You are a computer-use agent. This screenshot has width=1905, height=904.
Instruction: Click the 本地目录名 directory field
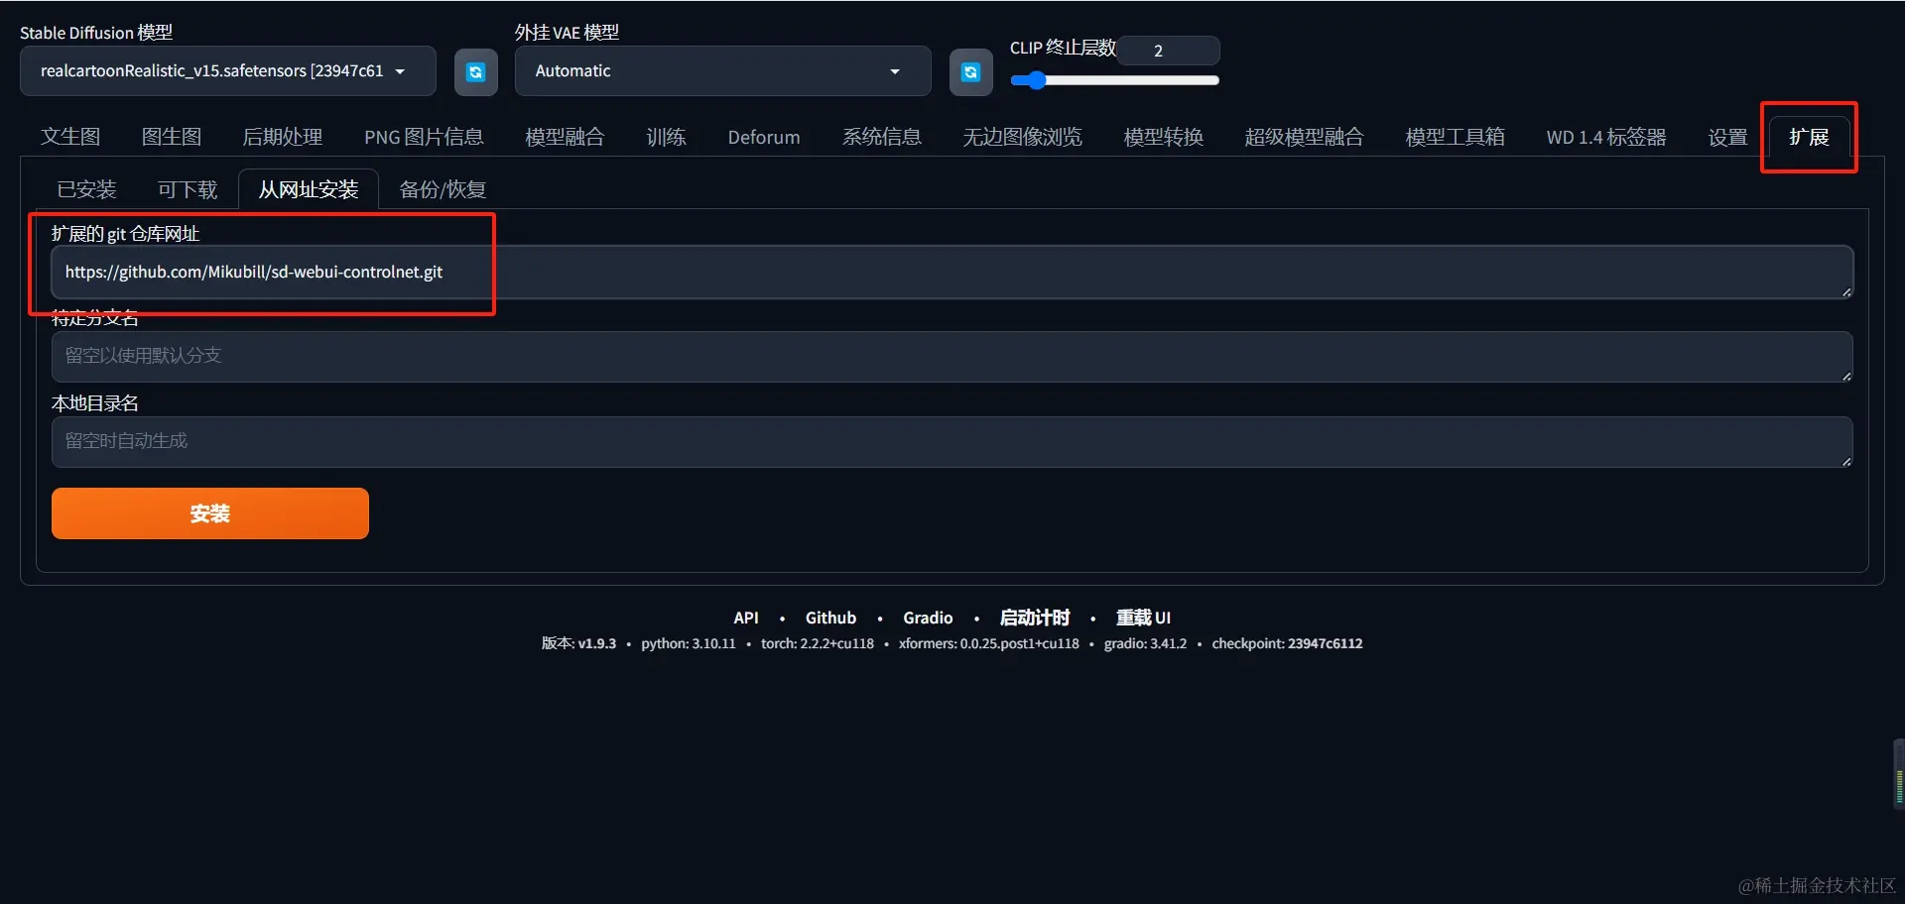coord(952,442)
